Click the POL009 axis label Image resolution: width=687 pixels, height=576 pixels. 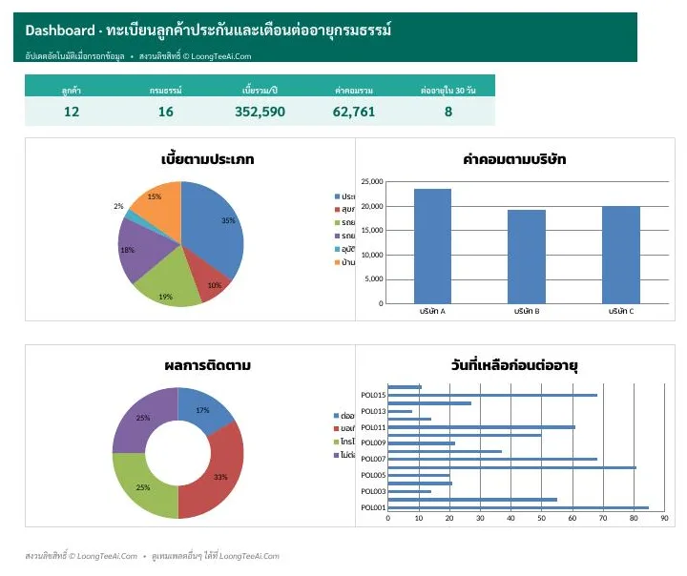pos(373,442)
